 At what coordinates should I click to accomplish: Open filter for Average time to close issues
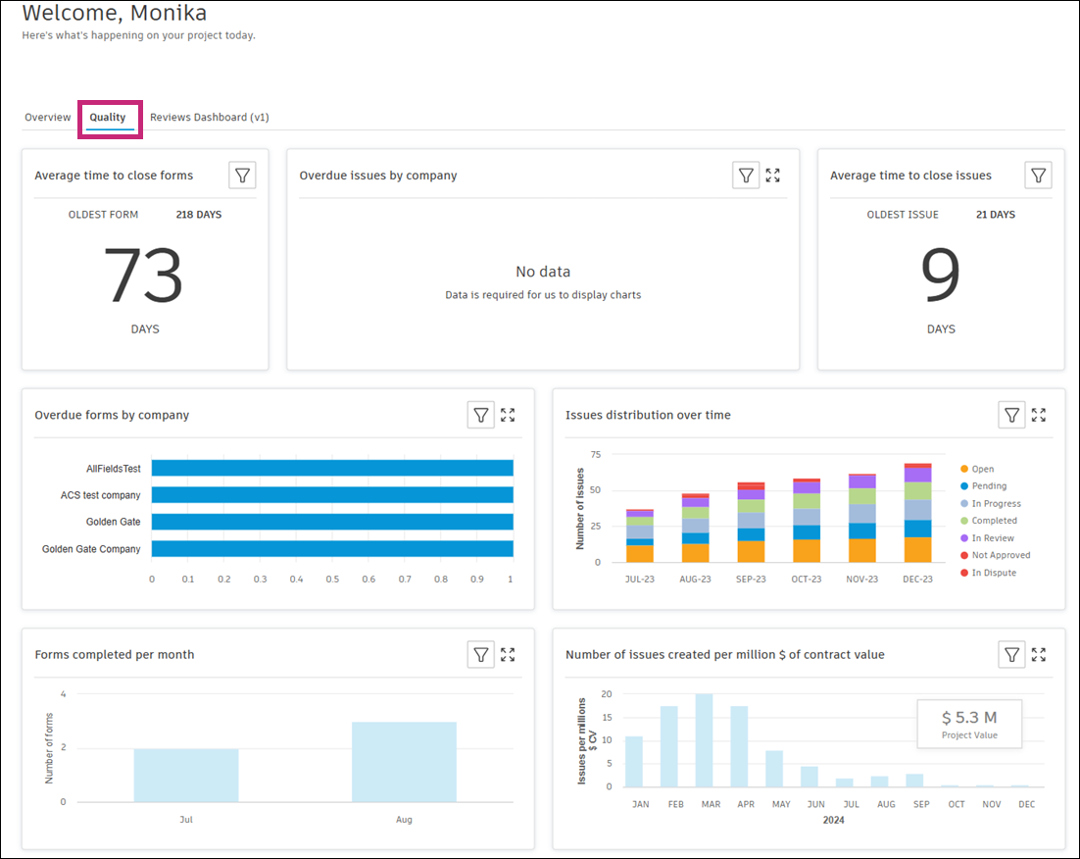[x=1038, y=176]
